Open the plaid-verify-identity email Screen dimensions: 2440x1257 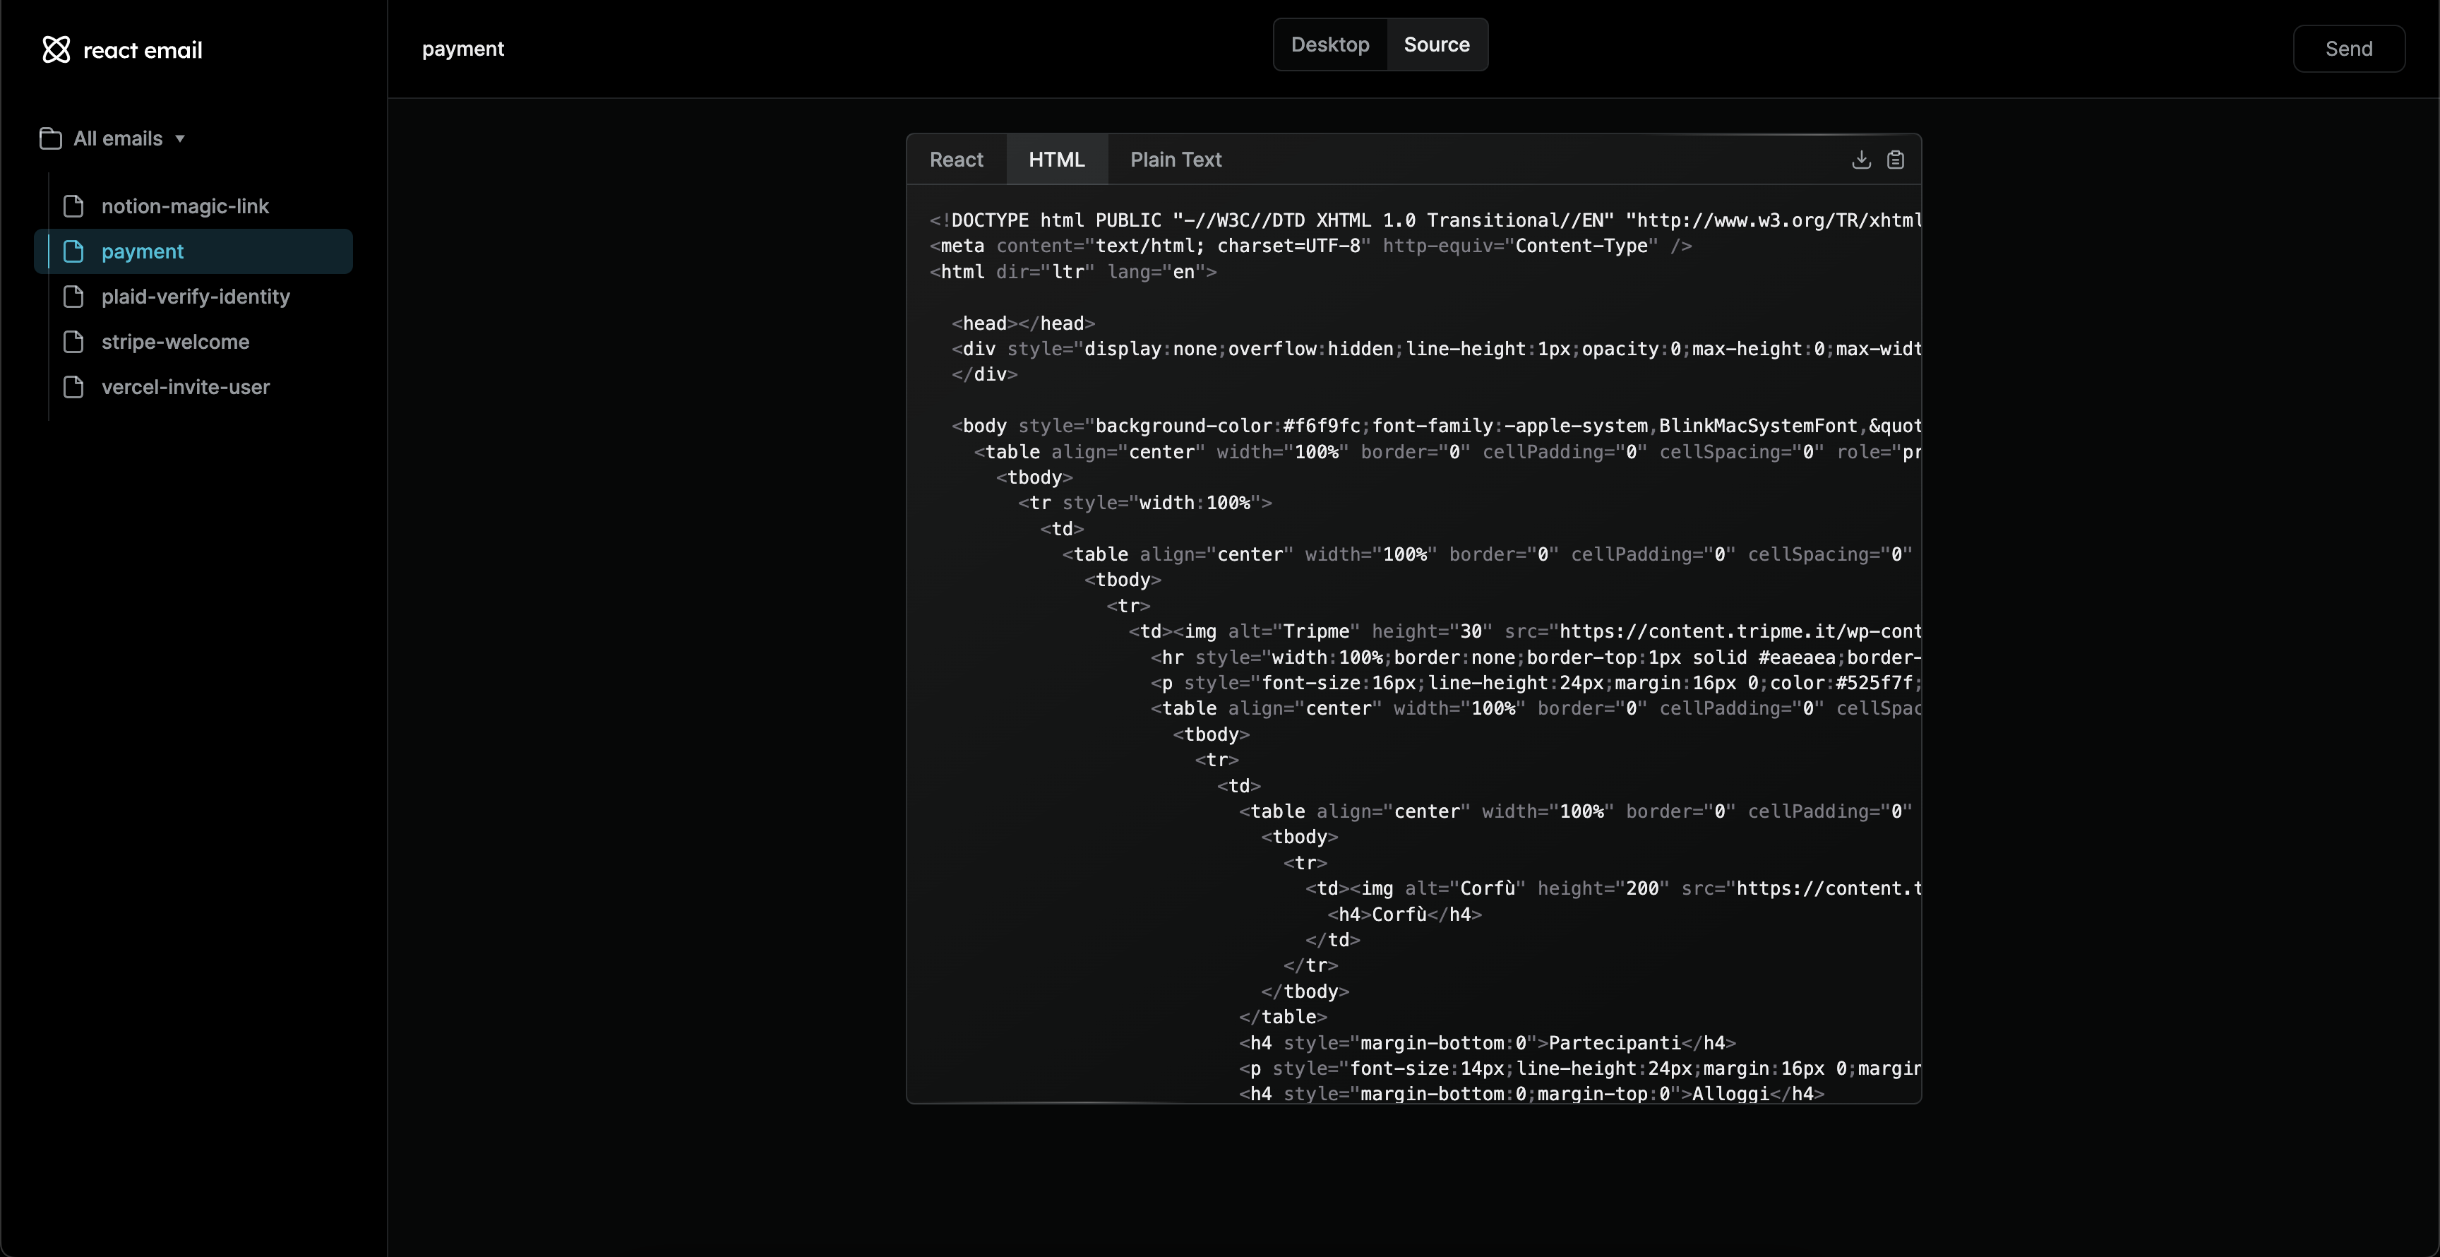(x=196, y=297)
